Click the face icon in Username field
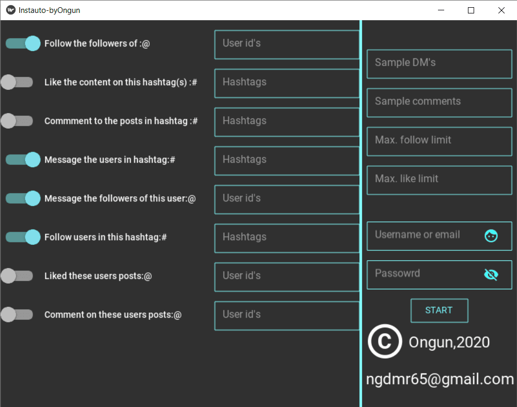517x407 pixels. (x=491, y=236)
